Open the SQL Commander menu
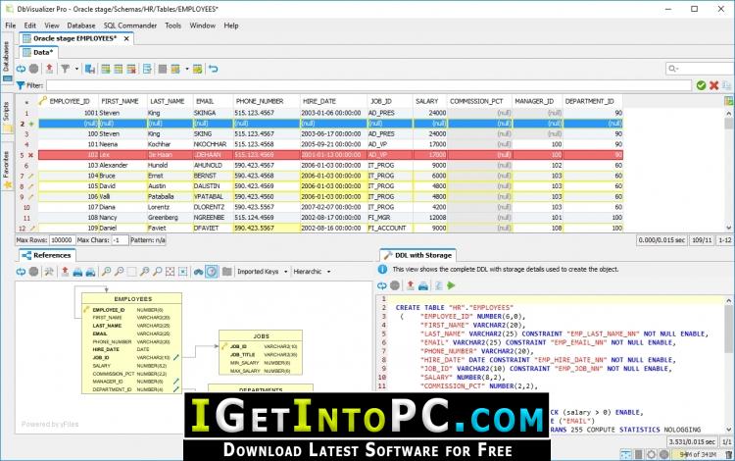The width and height of the screenshot is (735, 461). [130, 26]
